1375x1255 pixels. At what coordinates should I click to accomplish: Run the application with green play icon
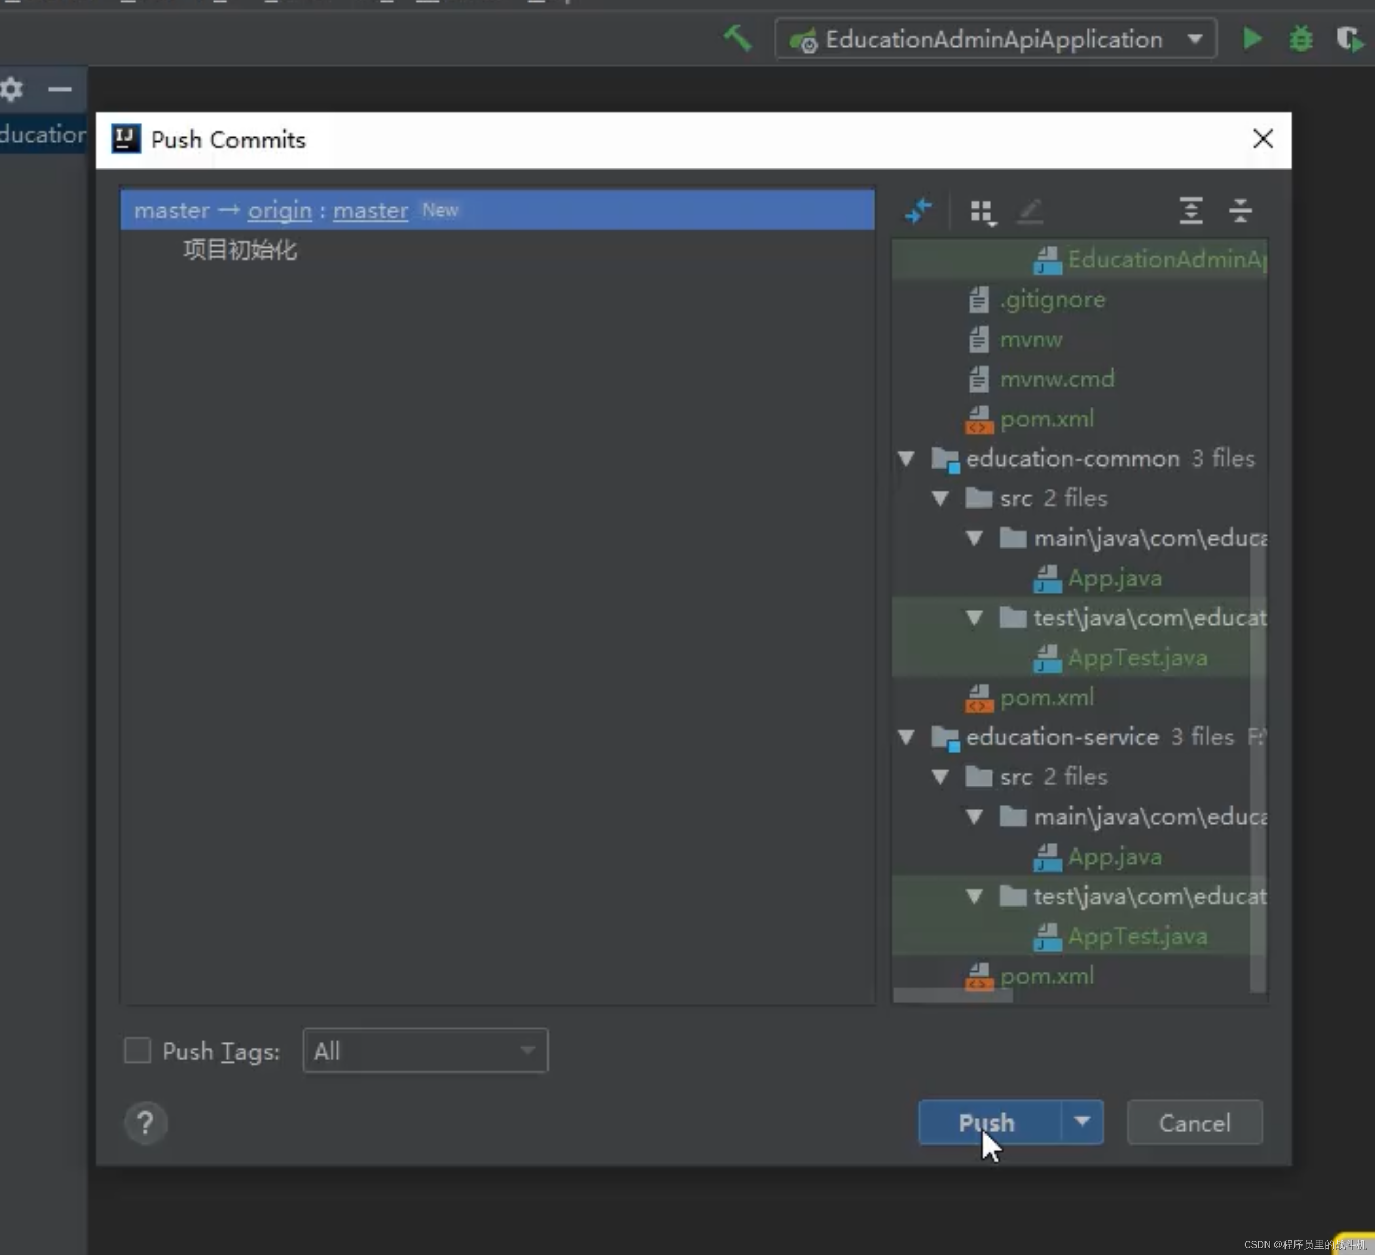coord(1251,39)
